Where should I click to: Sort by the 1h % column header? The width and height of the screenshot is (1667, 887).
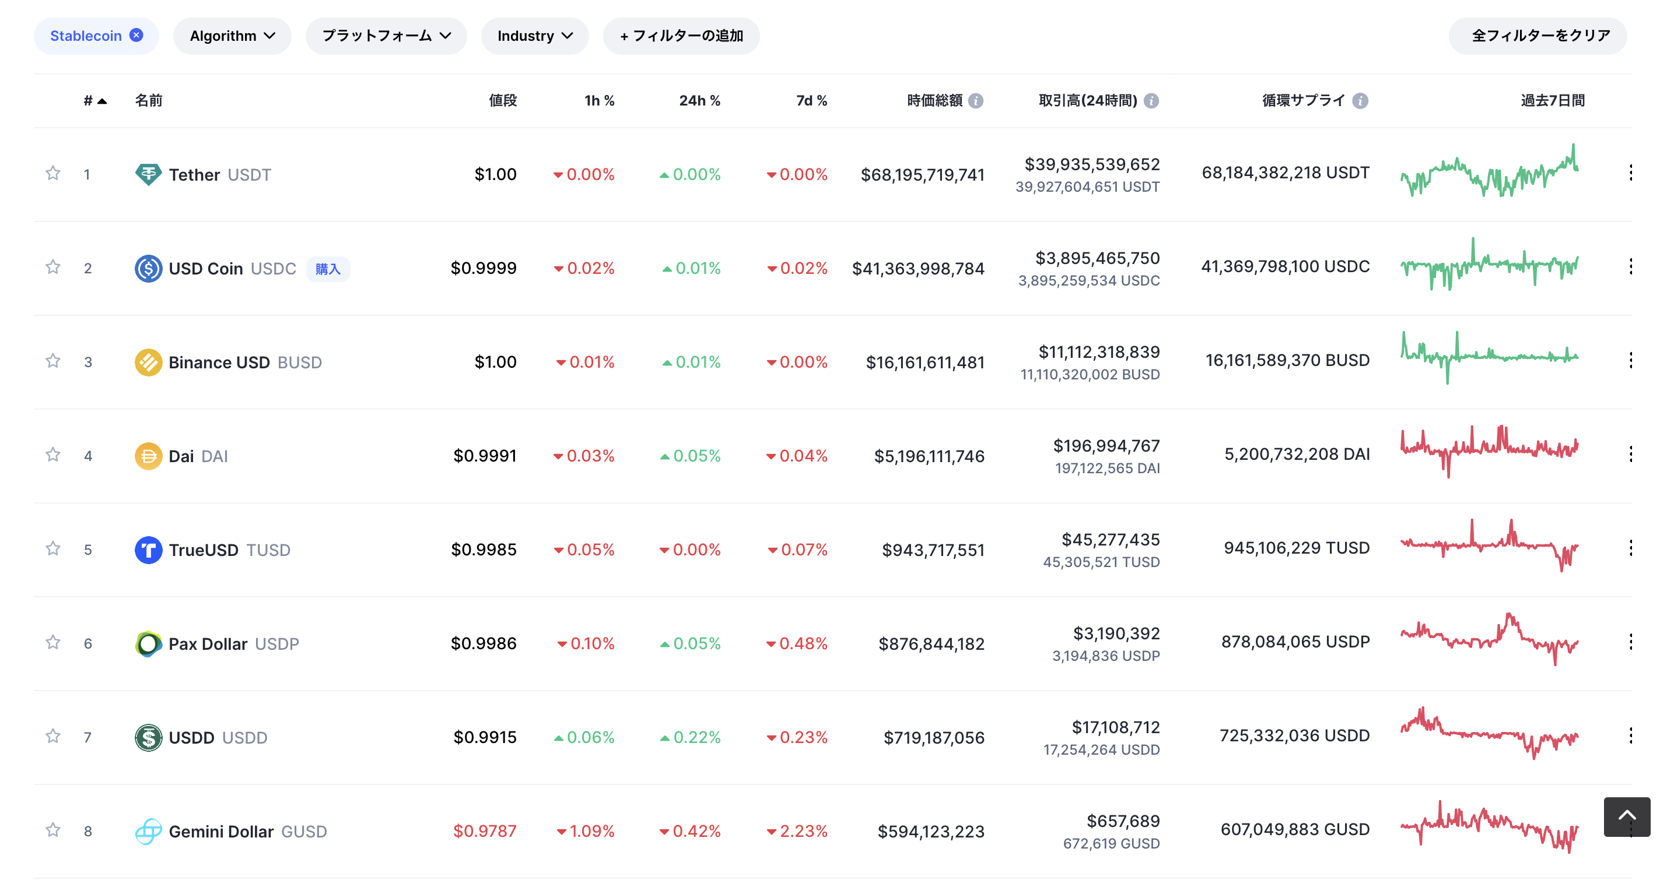tap(599, 101)
